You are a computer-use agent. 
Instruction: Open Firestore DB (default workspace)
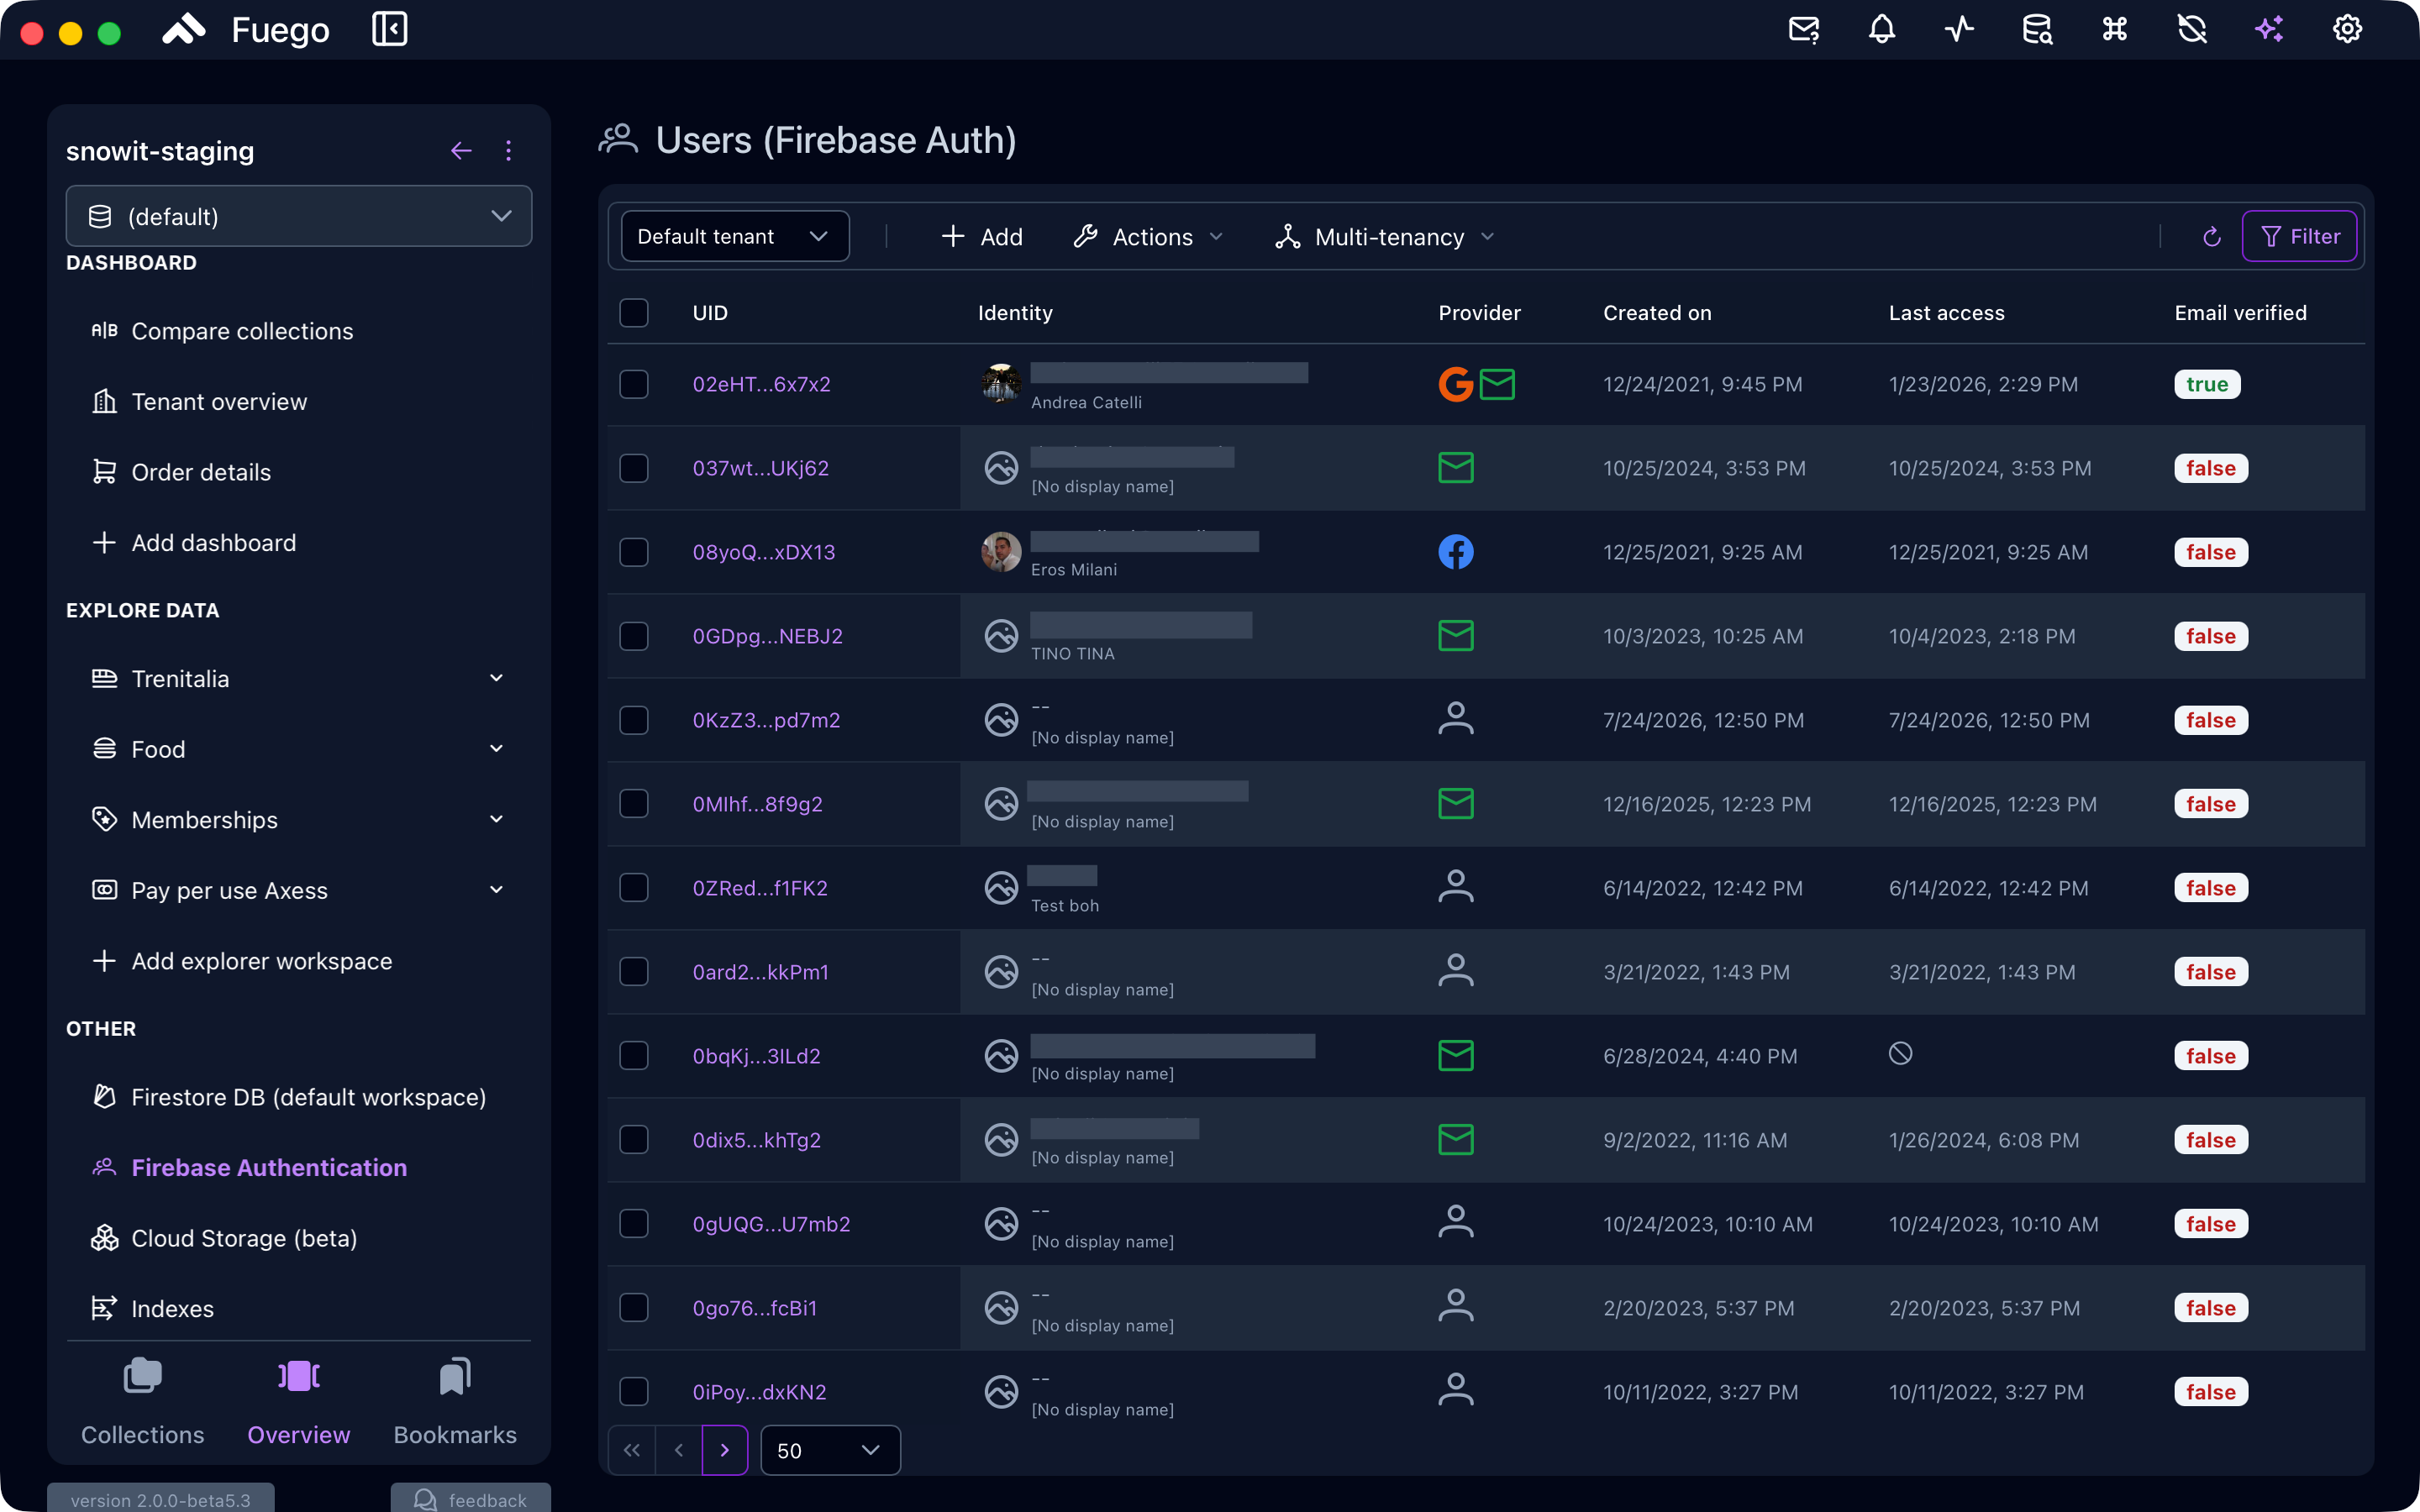(x=288, y=1097)
